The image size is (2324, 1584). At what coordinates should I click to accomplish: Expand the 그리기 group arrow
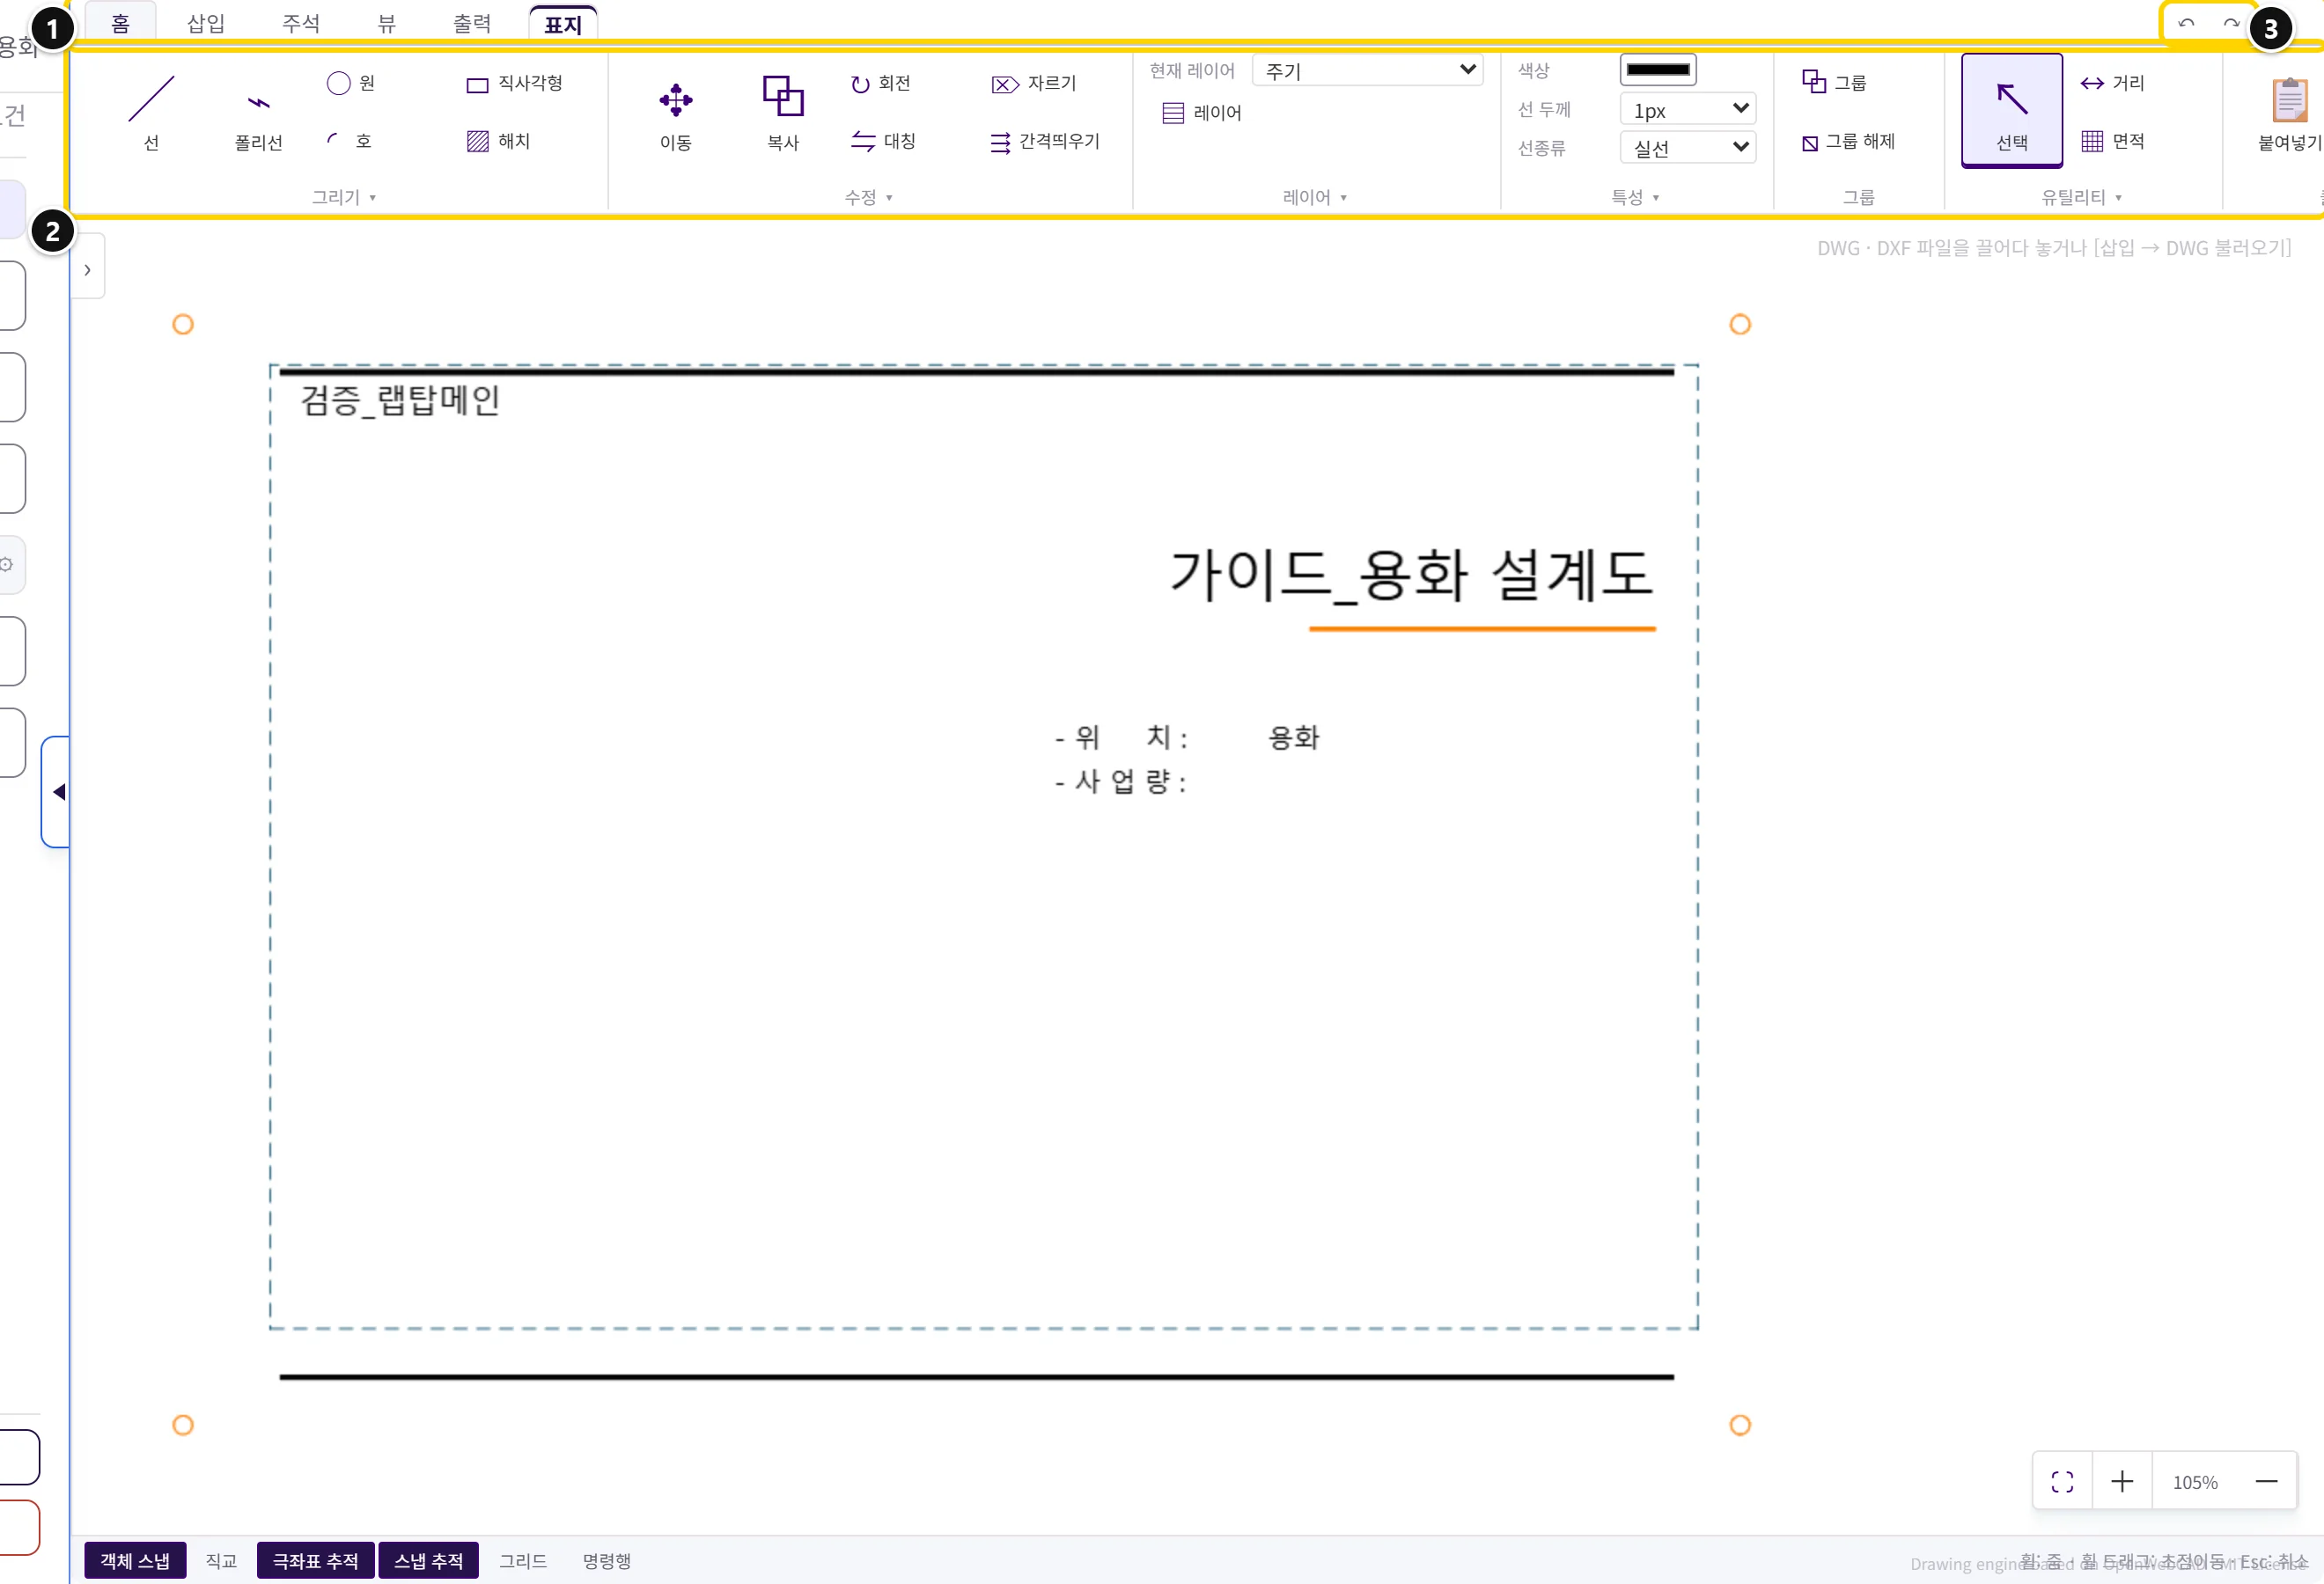[x=373, y=198]
